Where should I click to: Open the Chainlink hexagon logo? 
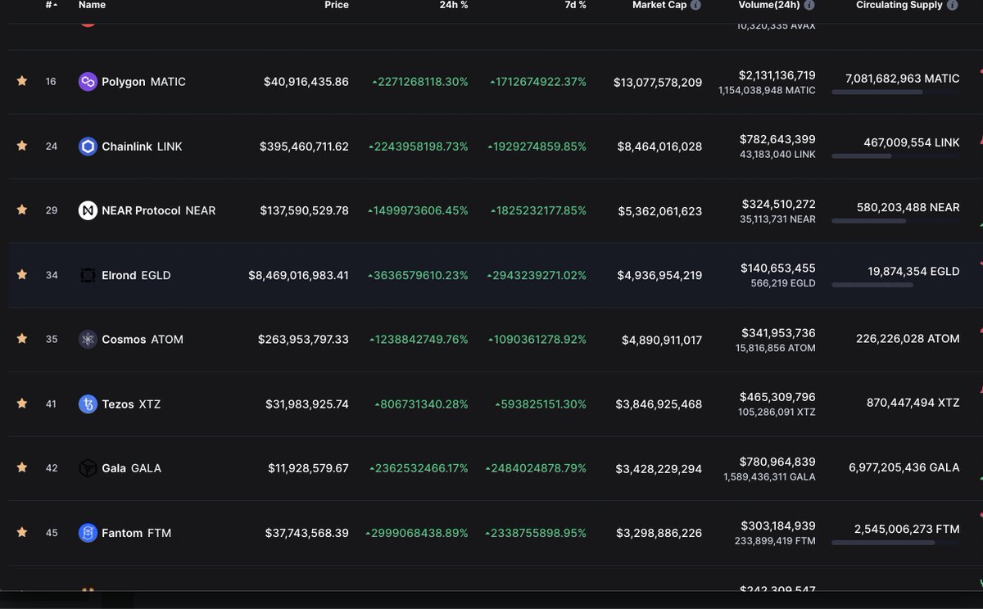[88, 147]
